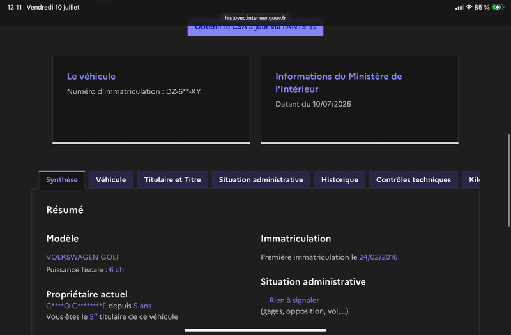This screenshot has width=511, height=335.
Task: Switch to the Véhicule tab
Action: [111, 180]
